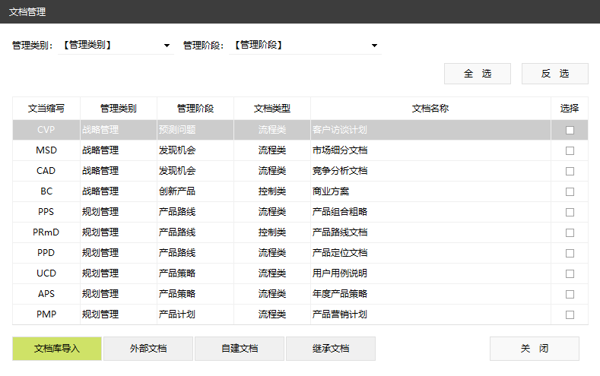Switch to the 文档库导入 tab

pos(57,349)
